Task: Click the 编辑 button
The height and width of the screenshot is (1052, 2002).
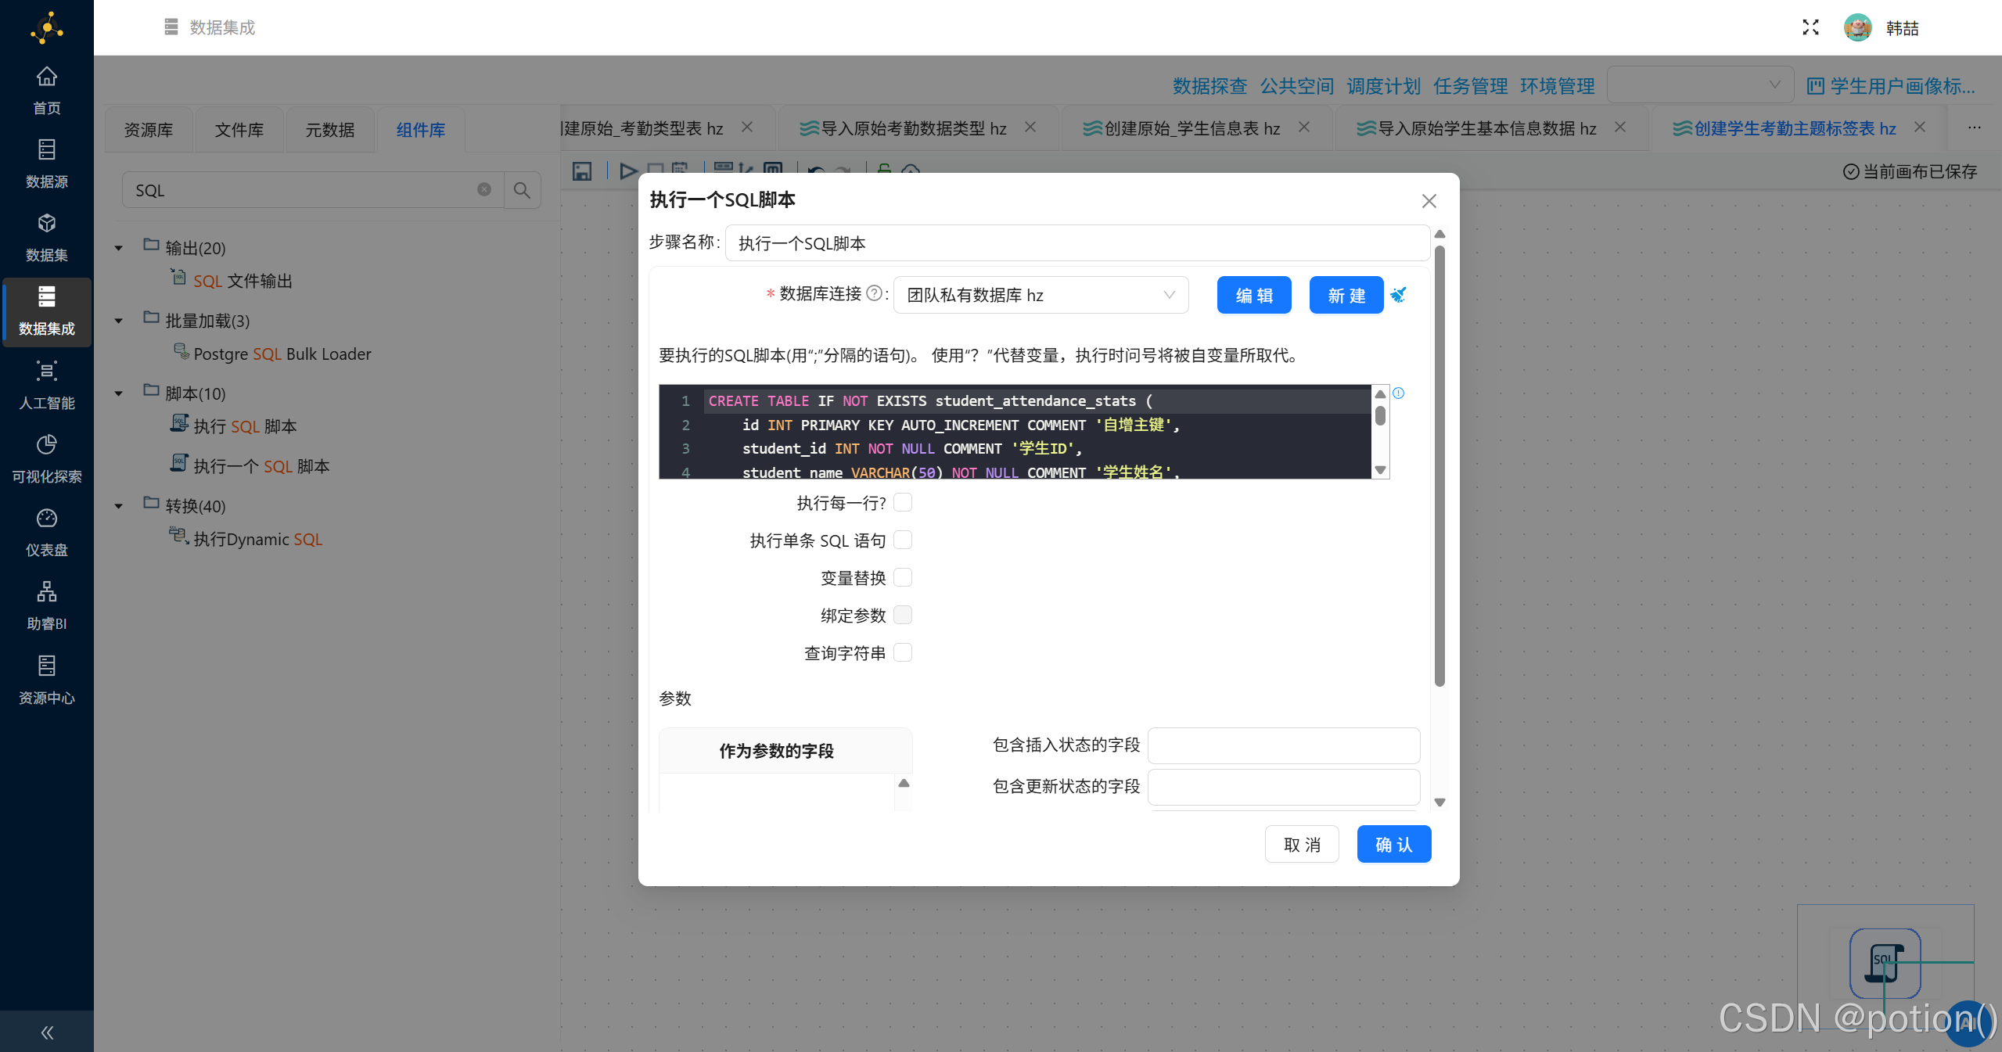Action: coord(1254,295)
